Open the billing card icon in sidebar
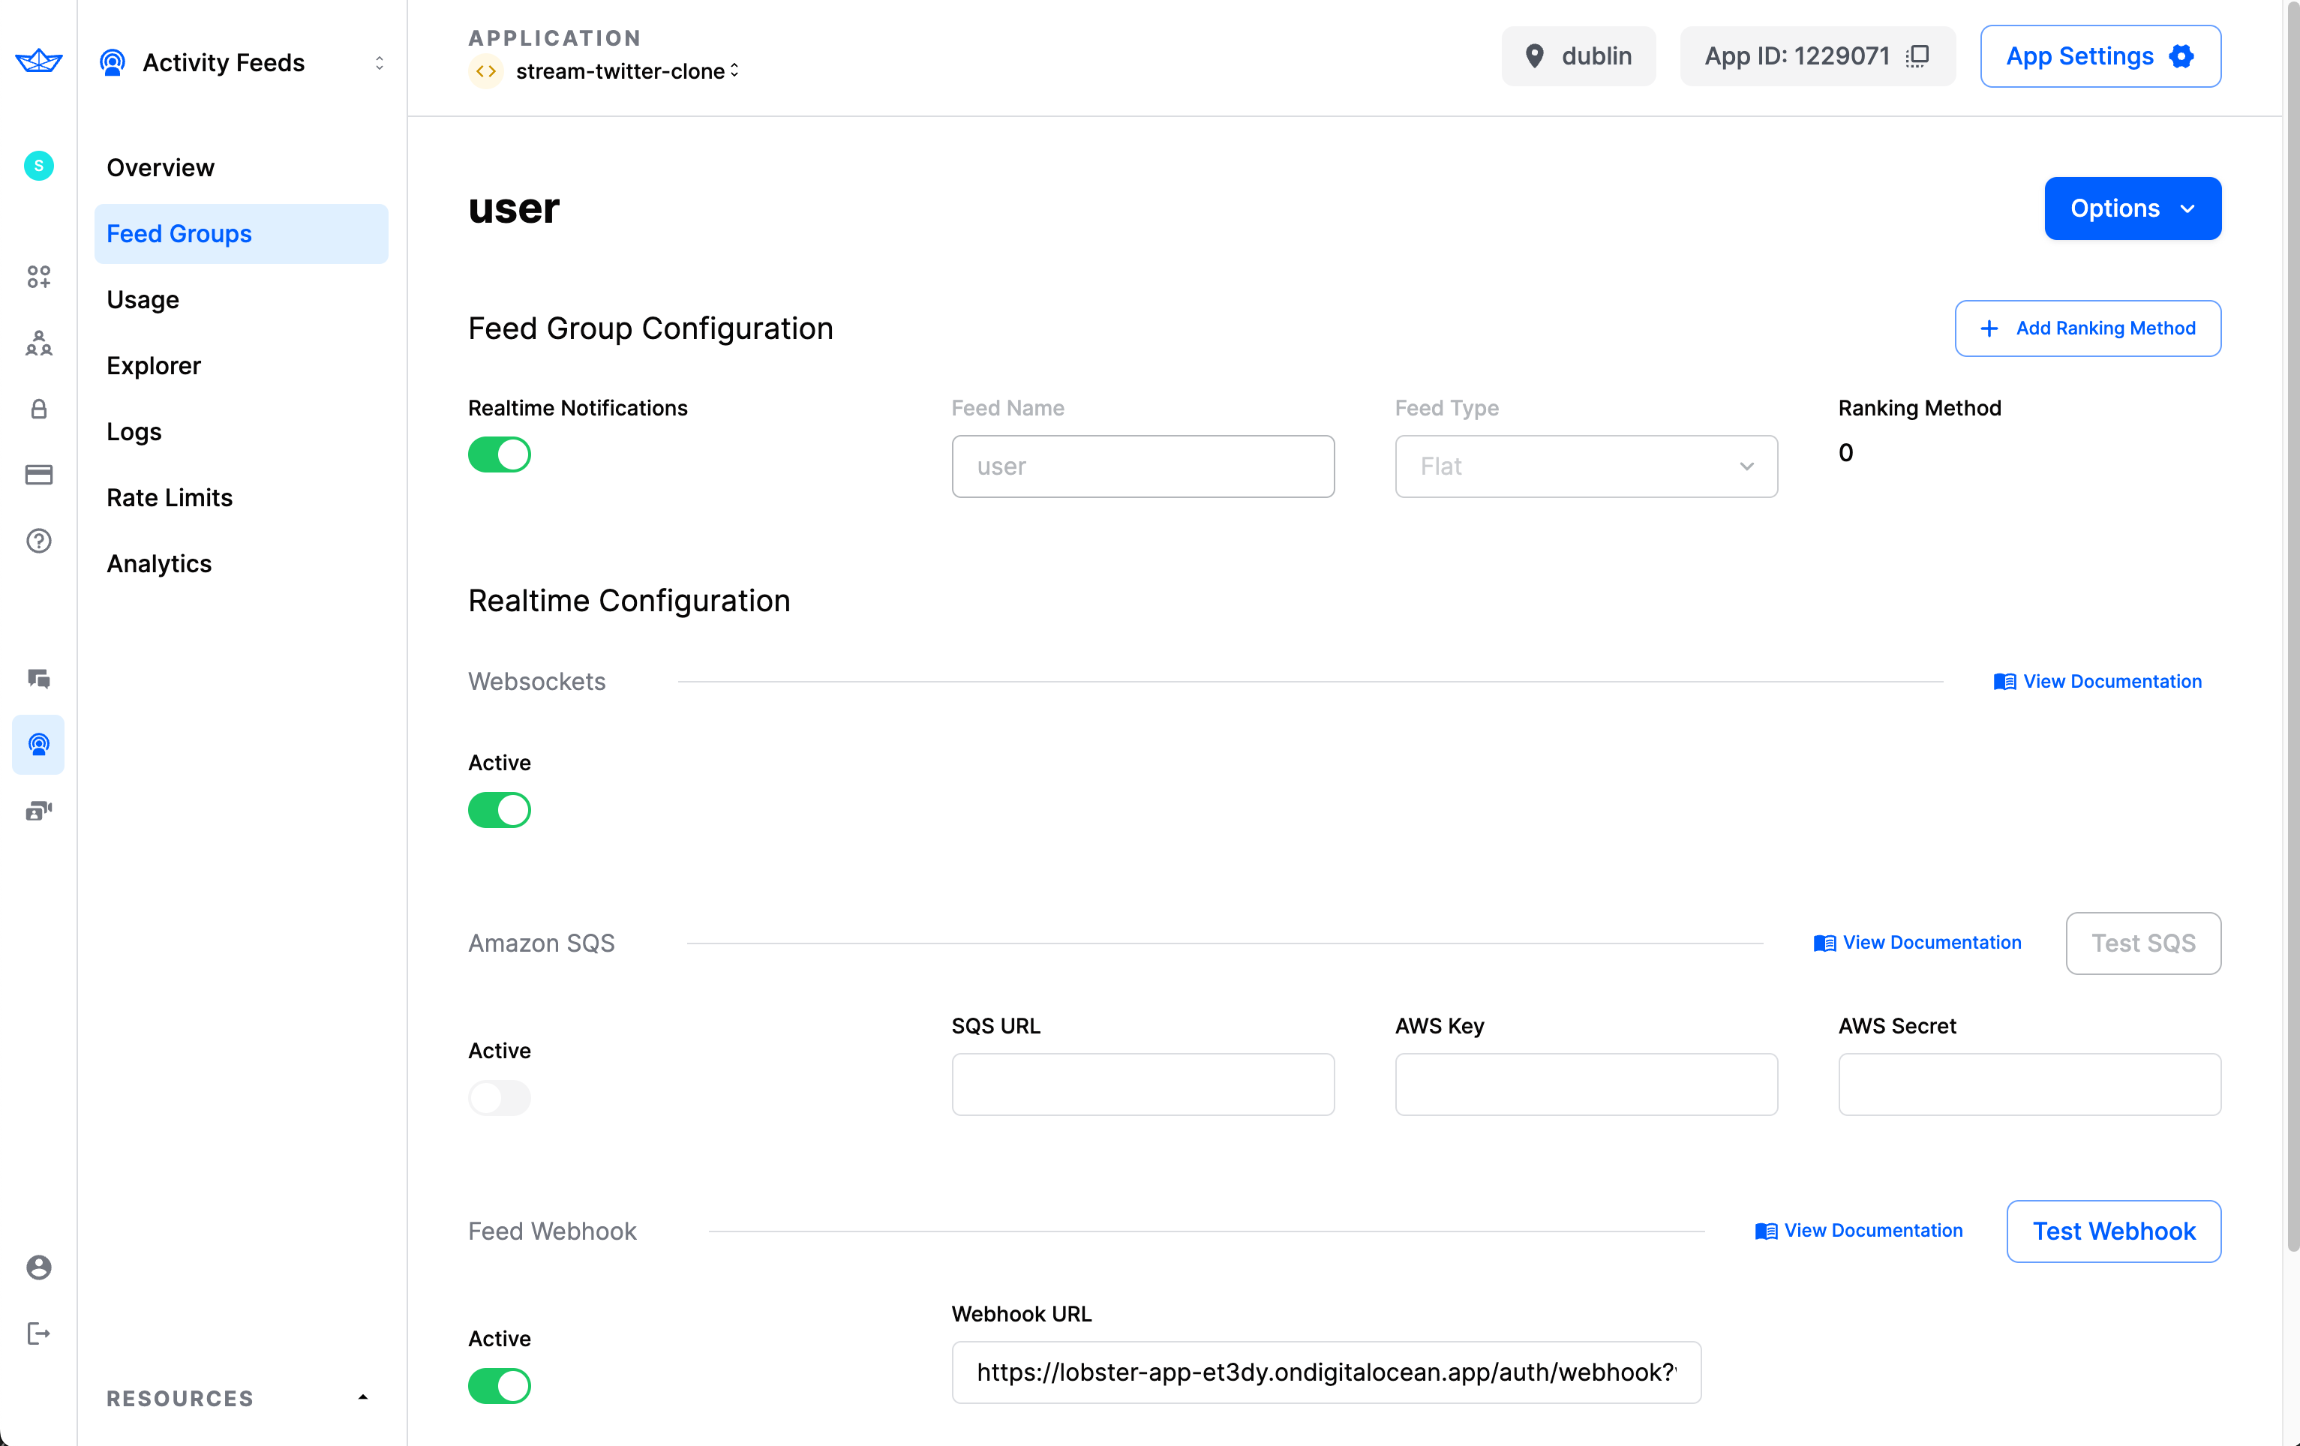The width and height of the screenshot is (2300, 1446). point(38,475)
